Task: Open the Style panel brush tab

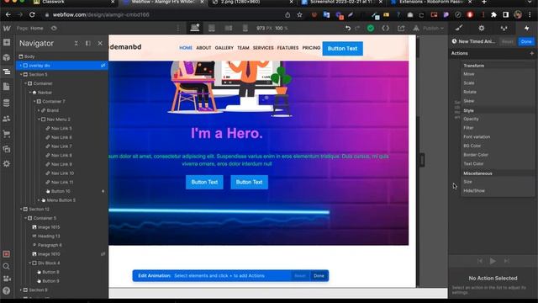Action: (459, 28)
